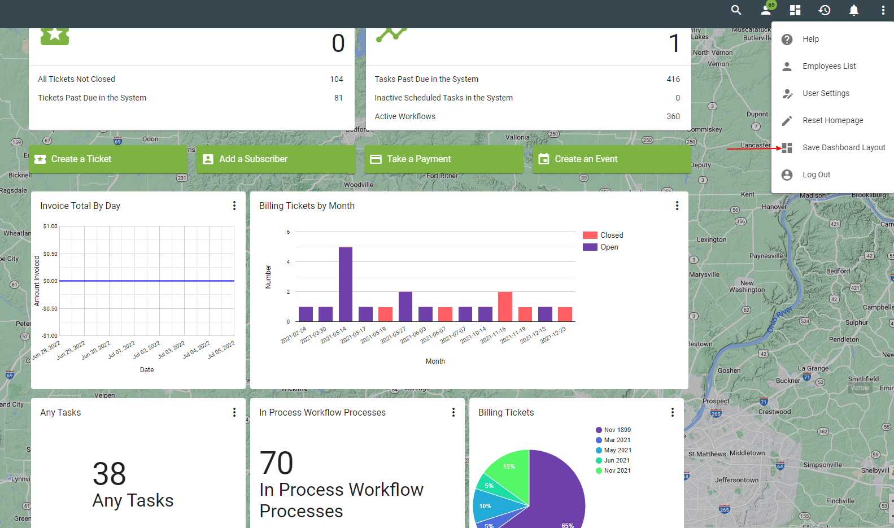Toggle Nov 2021 legend dot
The image size is (894, 528).
pos(599,470)
